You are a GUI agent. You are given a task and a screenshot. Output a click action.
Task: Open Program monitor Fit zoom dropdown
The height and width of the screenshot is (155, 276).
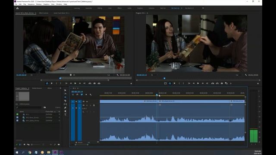click(154, 75)
